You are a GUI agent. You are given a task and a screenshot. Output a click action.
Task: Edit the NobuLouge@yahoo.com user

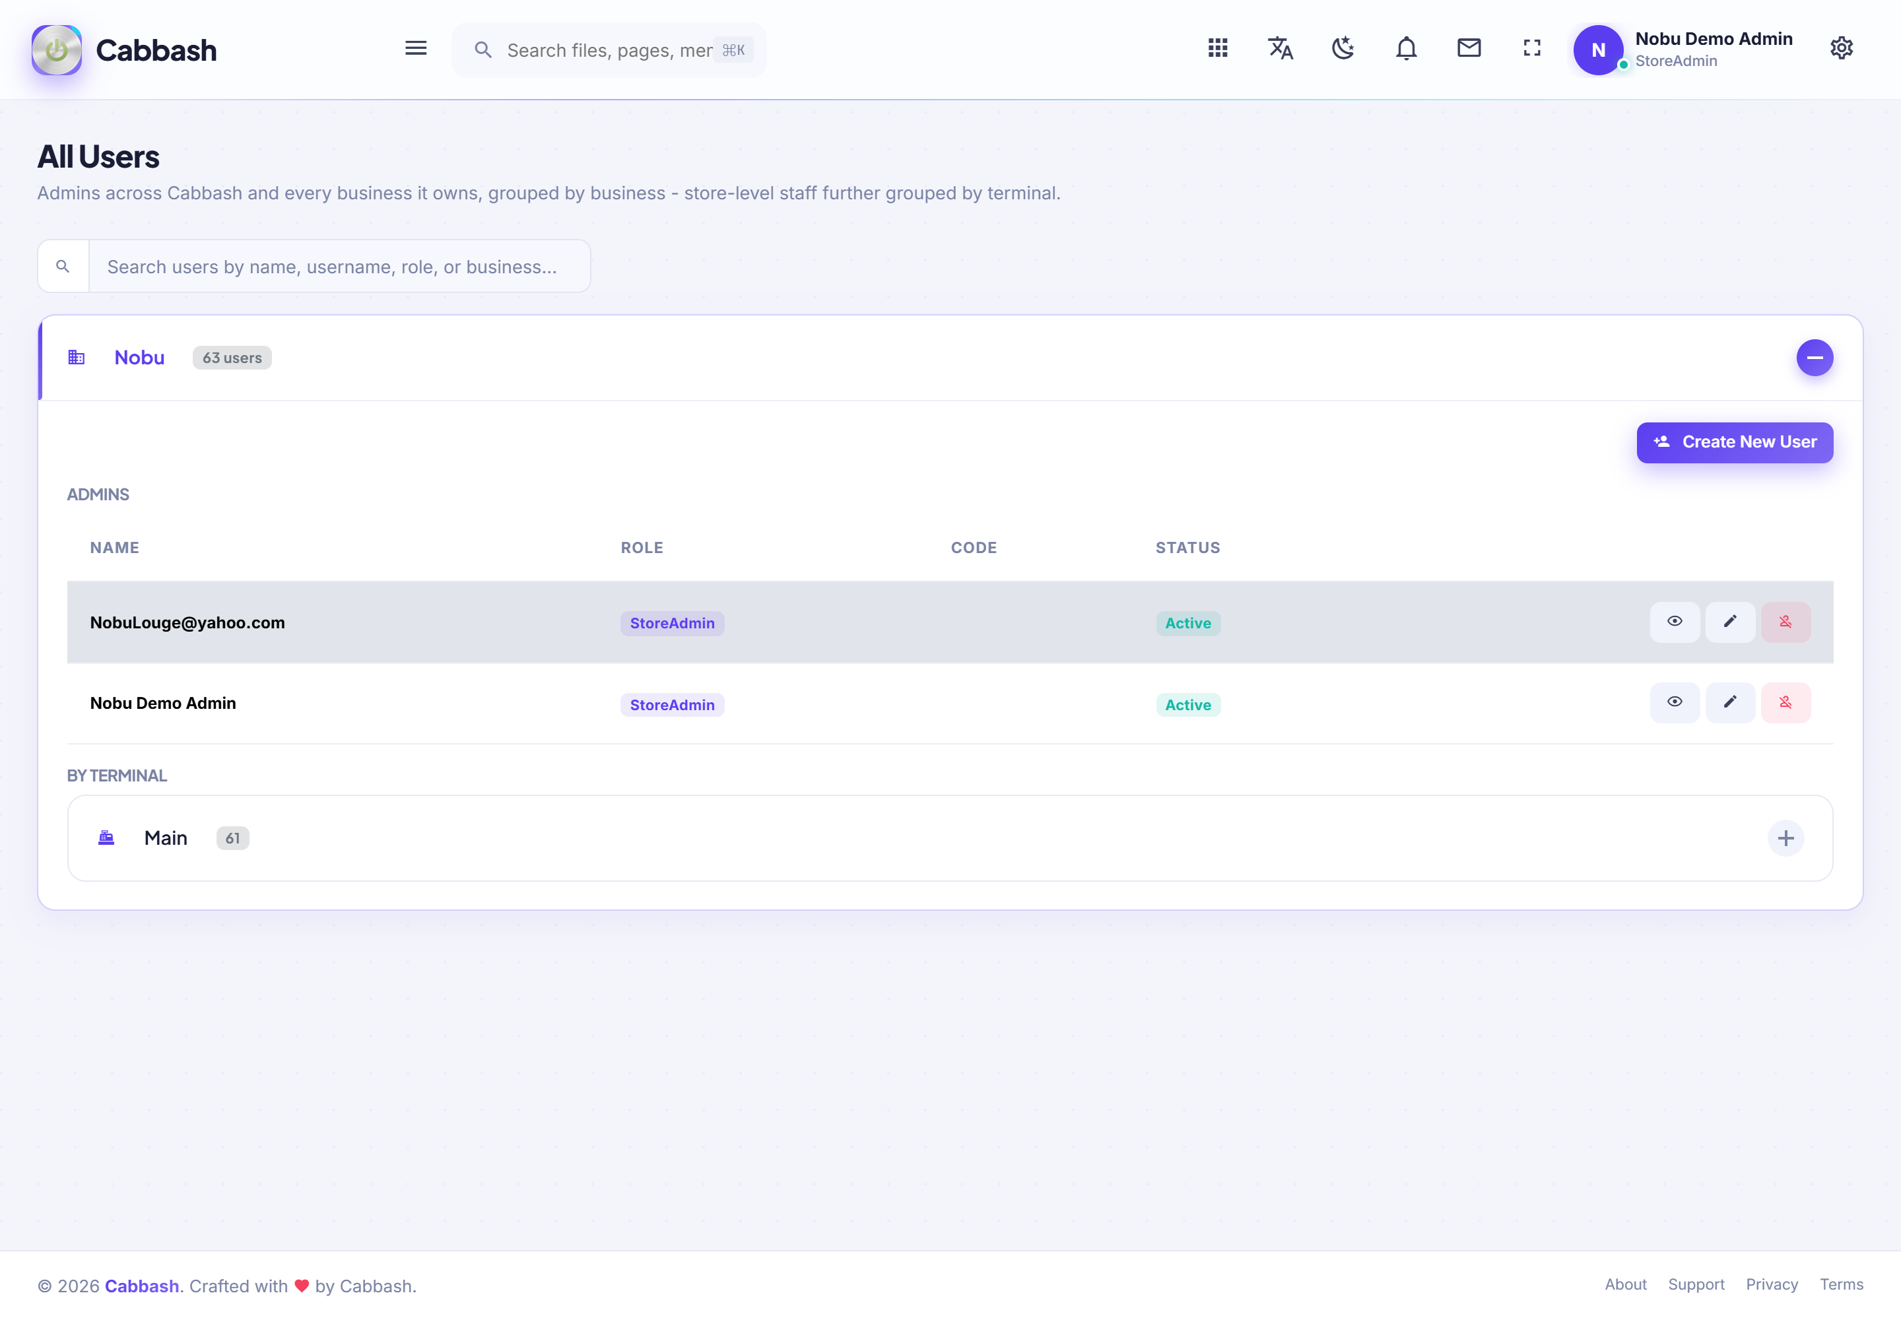tap(1731, 622)
